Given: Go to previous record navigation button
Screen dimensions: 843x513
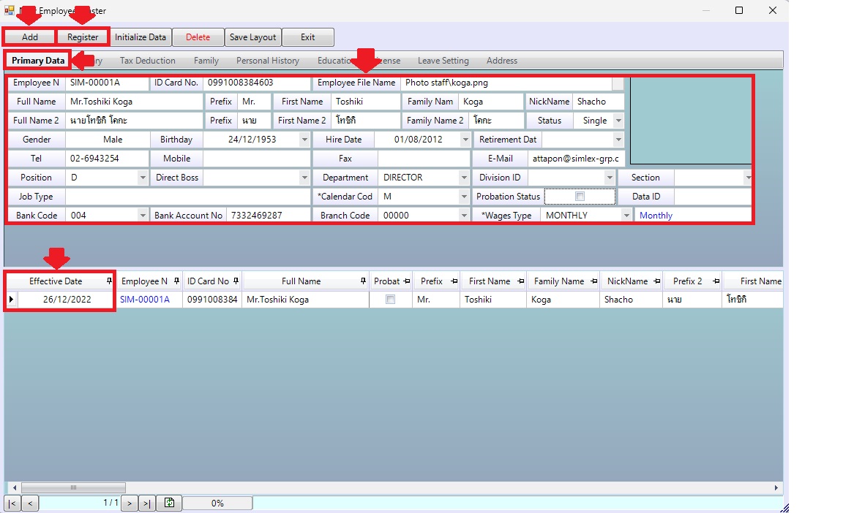Looking at the screenshot, I should (31, 503).
